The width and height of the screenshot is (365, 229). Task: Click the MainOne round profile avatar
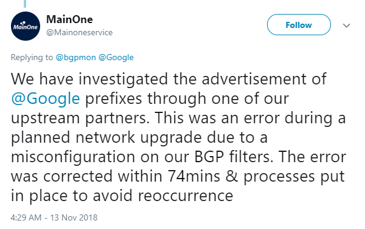26,26
